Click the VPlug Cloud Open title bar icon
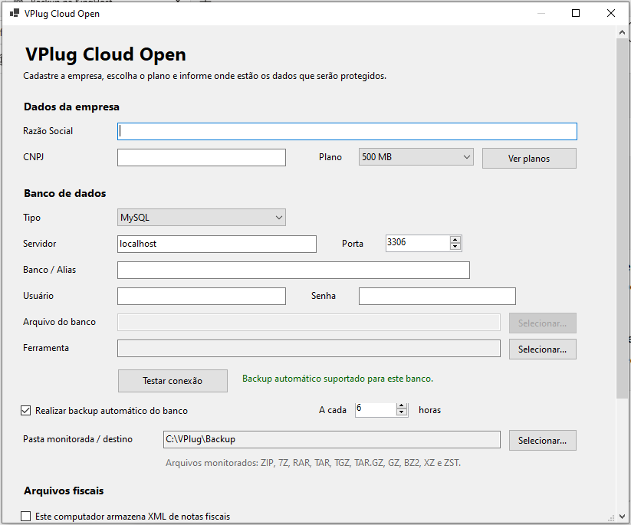 (x=14, y=13)
